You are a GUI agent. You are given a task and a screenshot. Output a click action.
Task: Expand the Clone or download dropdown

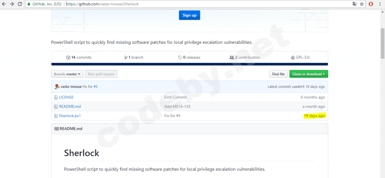pos(309,74)
